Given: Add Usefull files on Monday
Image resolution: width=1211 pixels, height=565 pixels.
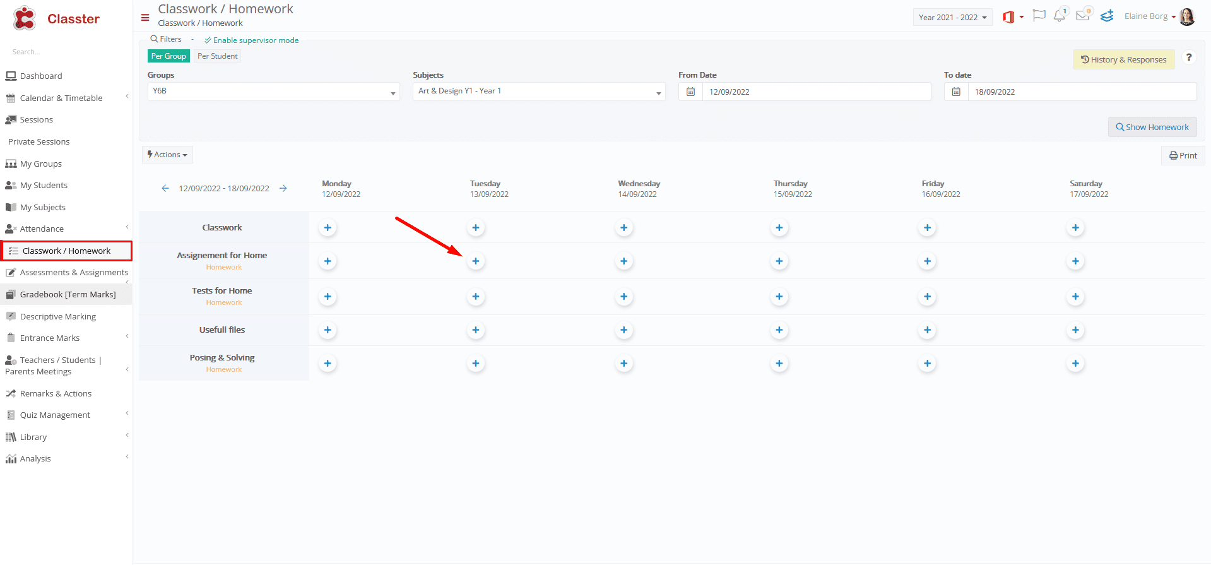Looking at the screenshot, I should [x=328, y=330].
